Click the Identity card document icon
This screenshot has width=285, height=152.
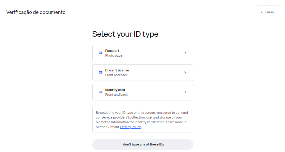click(101, 92)
